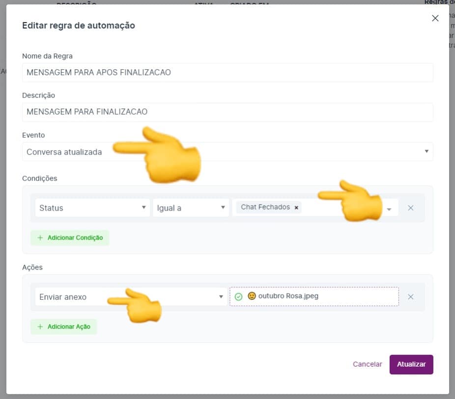Viewport: 455px width, 399px height.
Task: Select the Nome da Regra text field
Action: tap(227, 72)
